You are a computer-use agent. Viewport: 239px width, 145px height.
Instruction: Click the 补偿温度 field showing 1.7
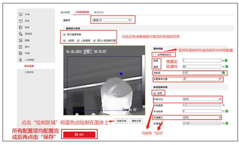[x=202, y=105]
